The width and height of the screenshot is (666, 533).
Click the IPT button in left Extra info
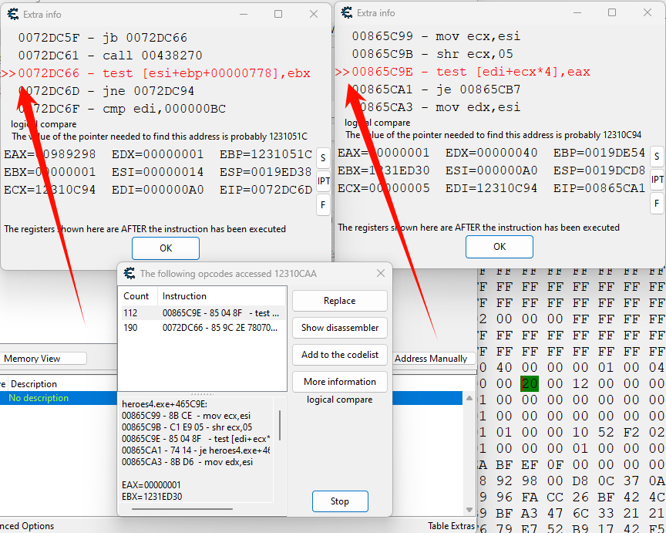pyautogui.click(x=323, y=181)
